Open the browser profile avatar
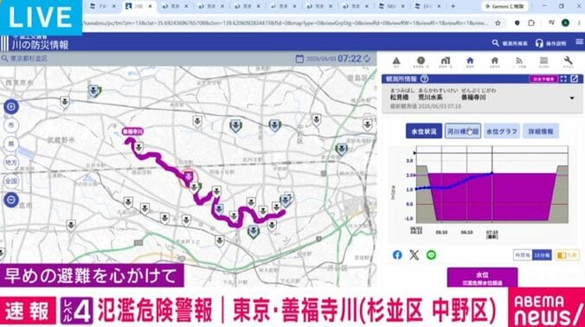 click(x=565, y=23)
